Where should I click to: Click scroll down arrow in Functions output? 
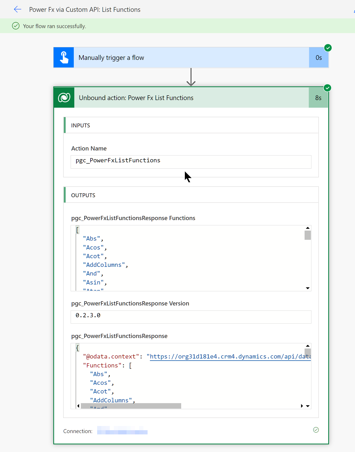point(308,288)
